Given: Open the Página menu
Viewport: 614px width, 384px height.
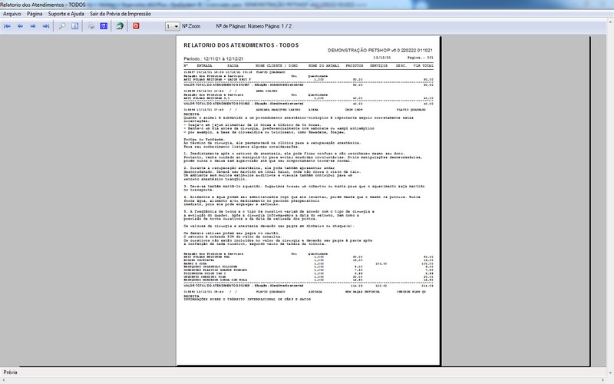Looking at the screenshot, I should tap(35, 14).
